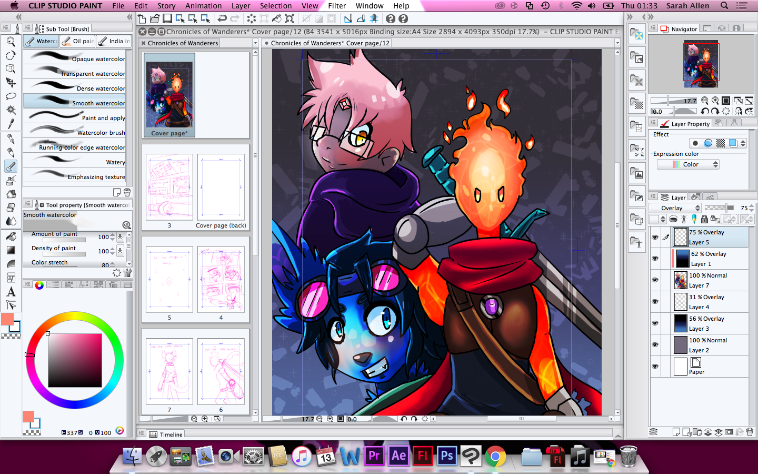The height and width of the screenshot is (474, 758).
Task: Open a file from the toolbar
Action: point(155,18)
